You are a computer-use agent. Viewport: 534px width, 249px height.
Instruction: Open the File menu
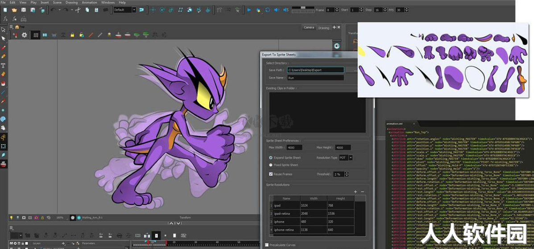coord(3,2)
